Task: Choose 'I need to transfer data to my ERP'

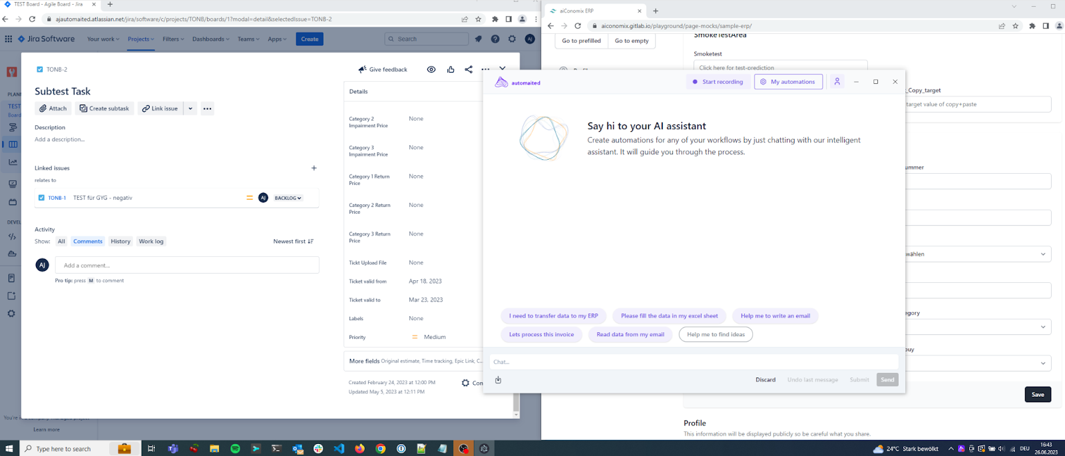Action: [554, 316]
